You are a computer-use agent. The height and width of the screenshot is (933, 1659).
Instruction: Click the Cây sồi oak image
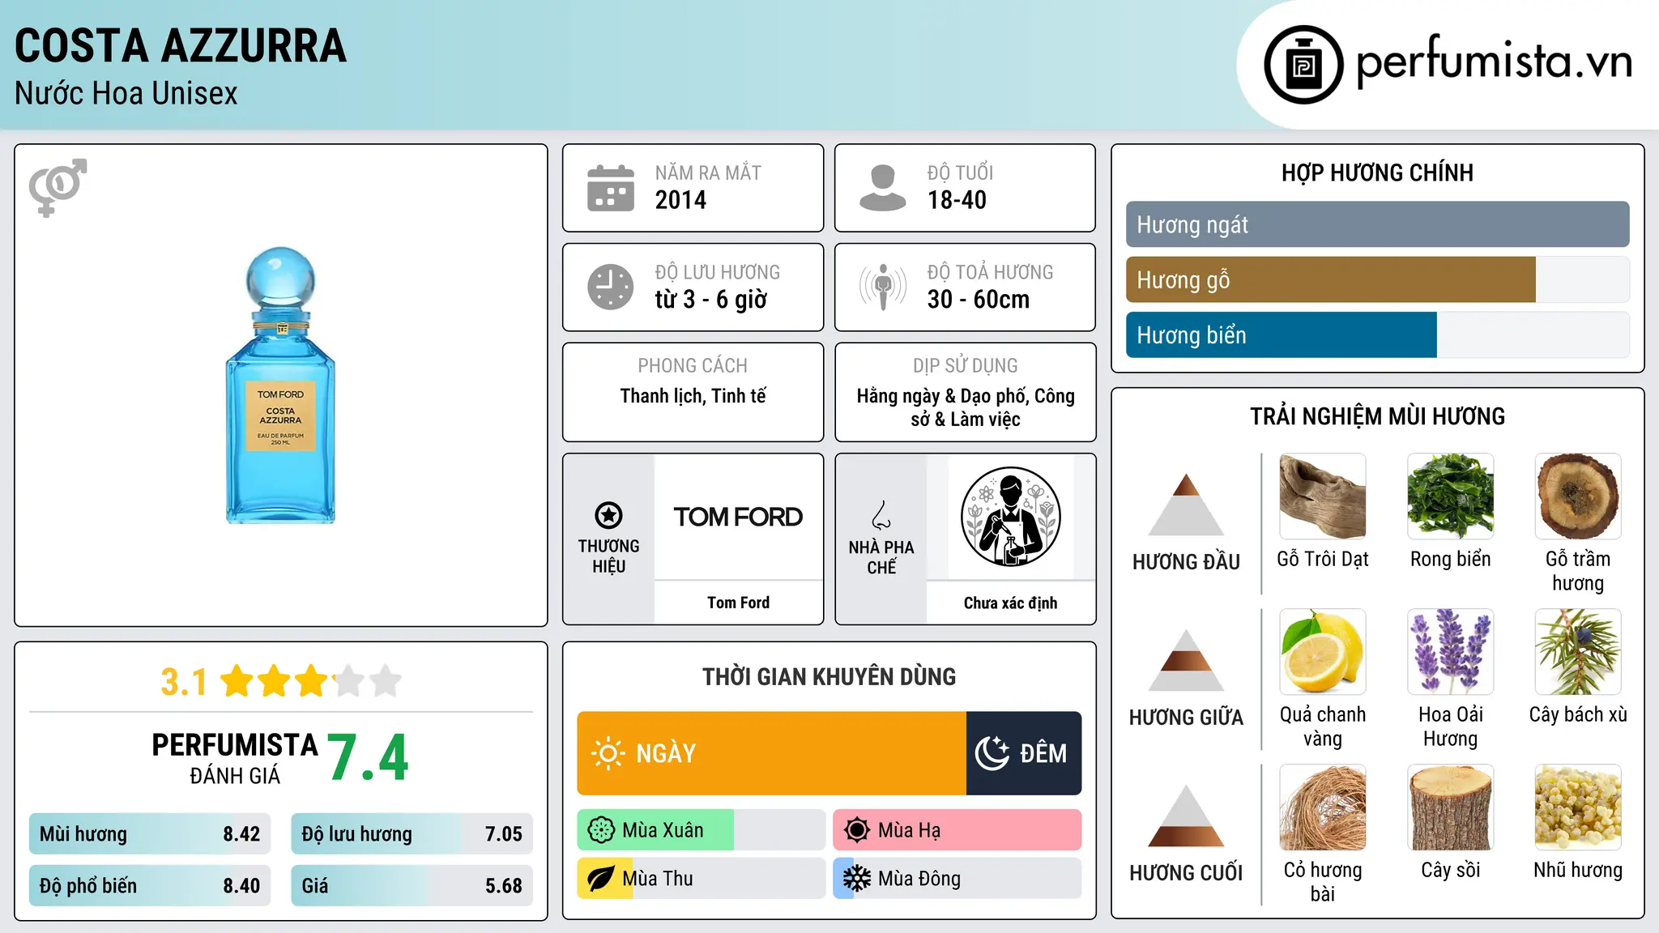(1451, 807)
